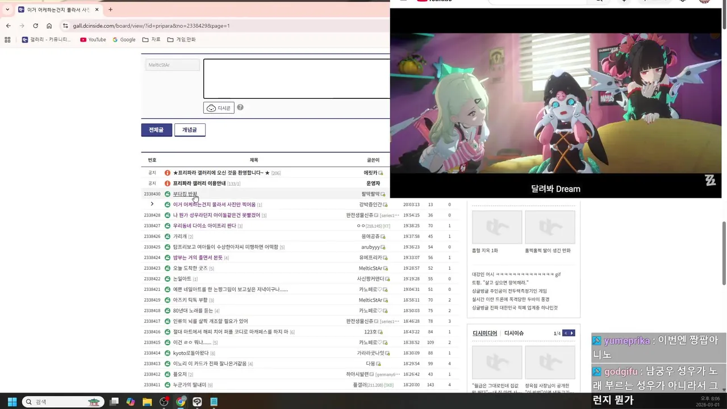Viewport: 727px width, 409px height.
Task: Open OBS Studio taskbar icon
Action: click(x=164, y=402)
